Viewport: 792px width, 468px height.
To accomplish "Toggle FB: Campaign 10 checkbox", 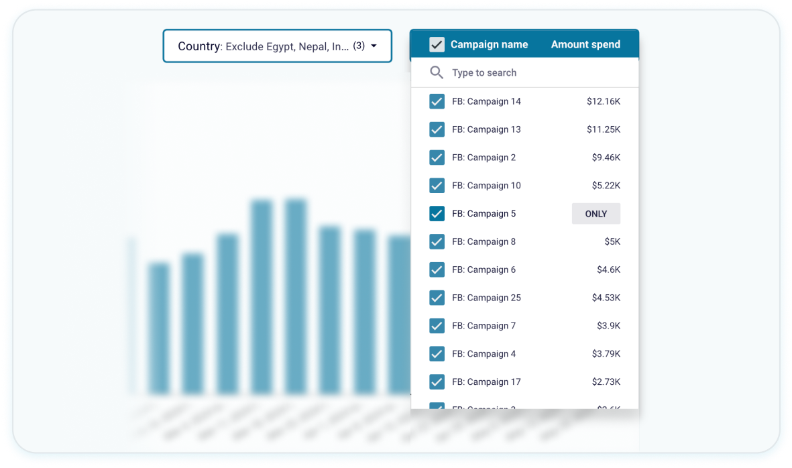I will coord(437,186).
